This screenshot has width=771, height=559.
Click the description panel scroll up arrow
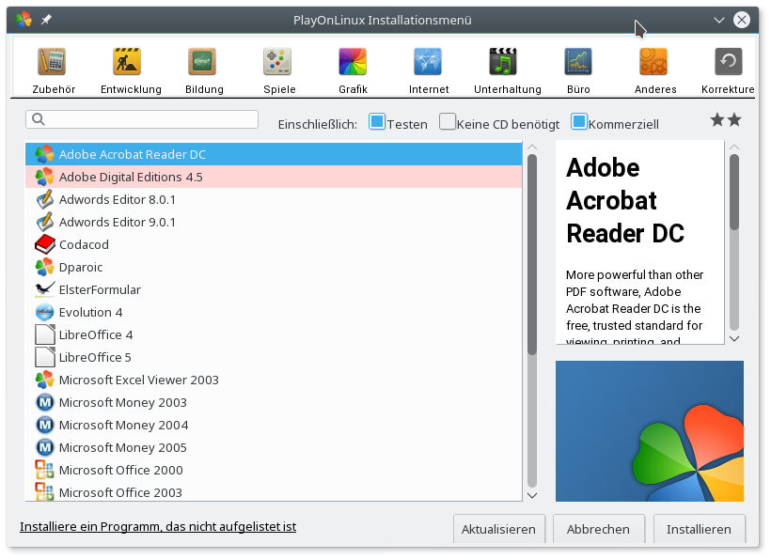734,148
